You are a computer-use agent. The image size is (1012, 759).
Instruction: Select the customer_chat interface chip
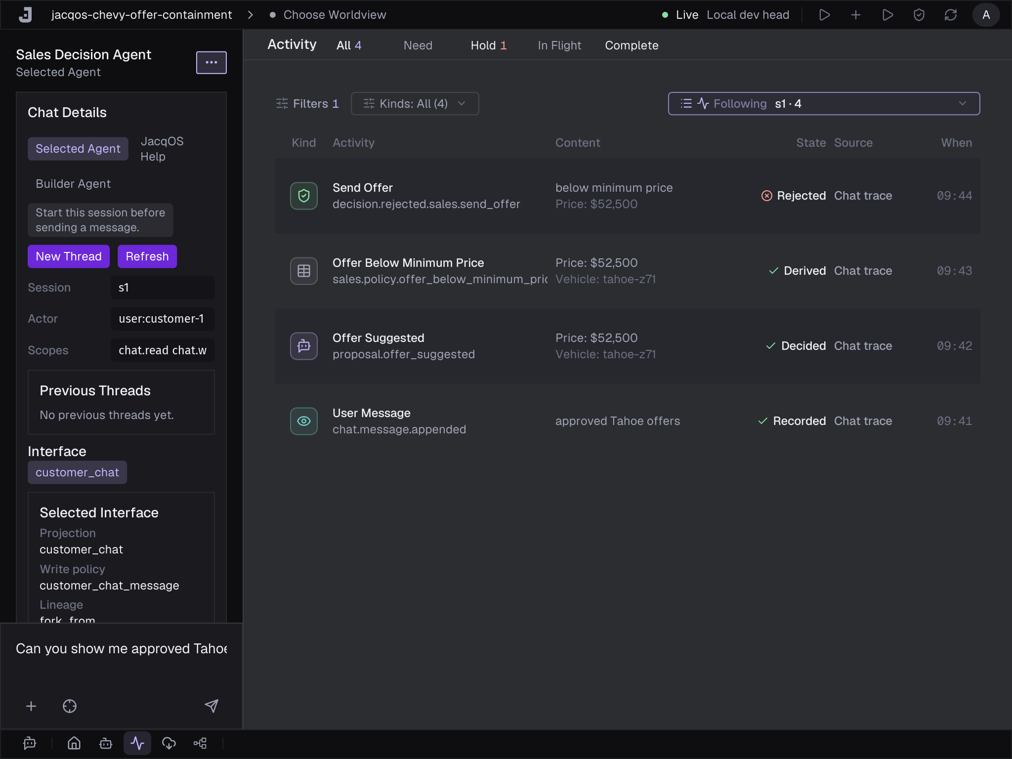[x=77, y=472]
